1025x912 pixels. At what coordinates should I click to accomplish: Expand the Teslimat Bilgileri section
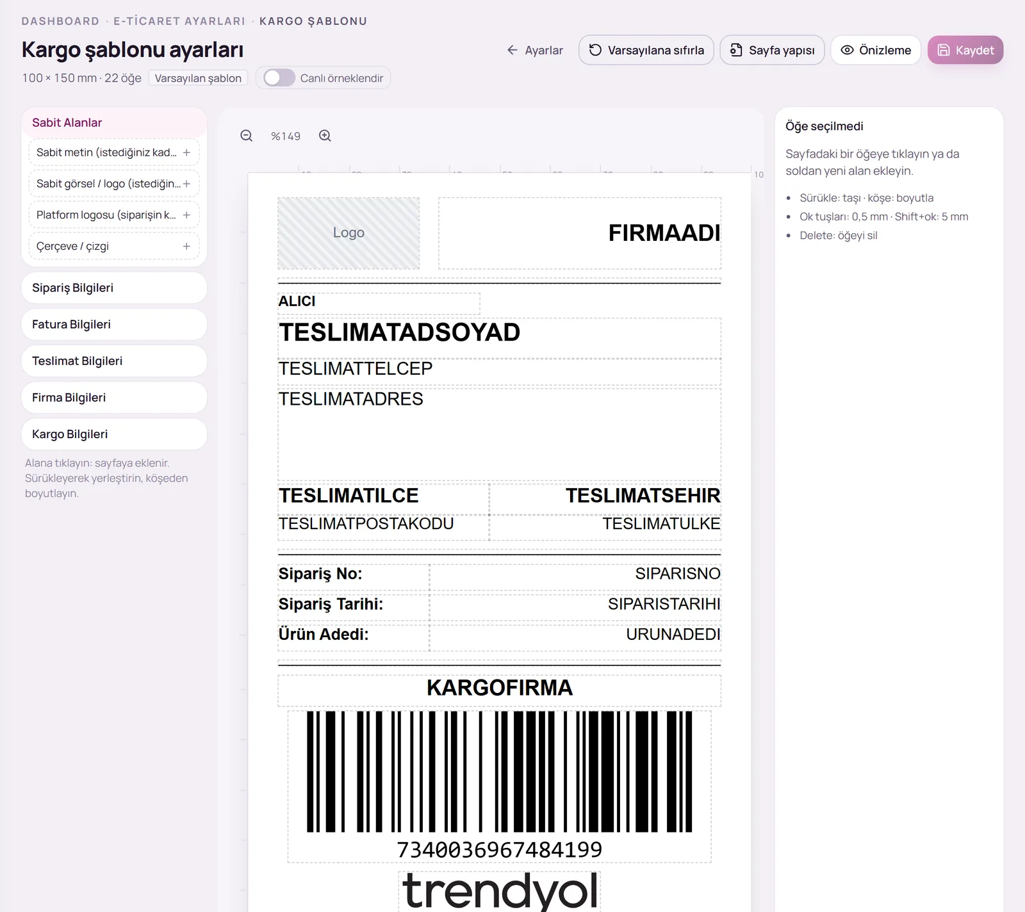click(114, 361)
